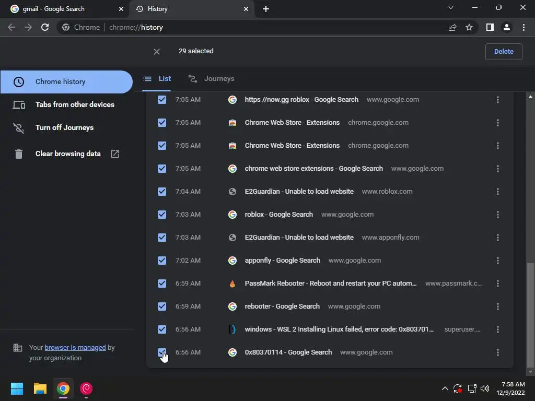Click the scrollbar up arrow
535x401 pixels.
[530, 97]
